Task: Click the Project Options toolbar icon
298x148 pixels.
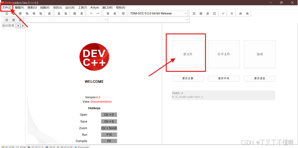Action: point(123,14)
